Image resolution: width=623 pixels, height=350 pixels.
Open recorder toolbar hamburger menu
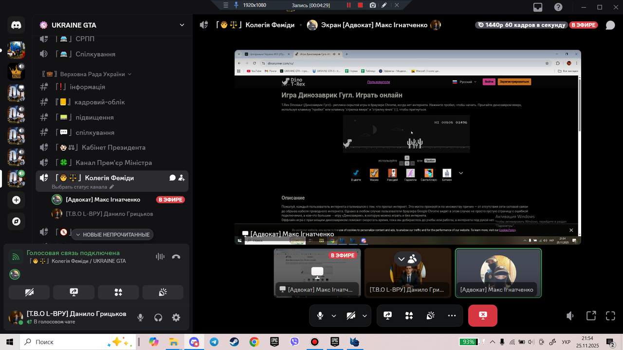(x=225, y=5)
